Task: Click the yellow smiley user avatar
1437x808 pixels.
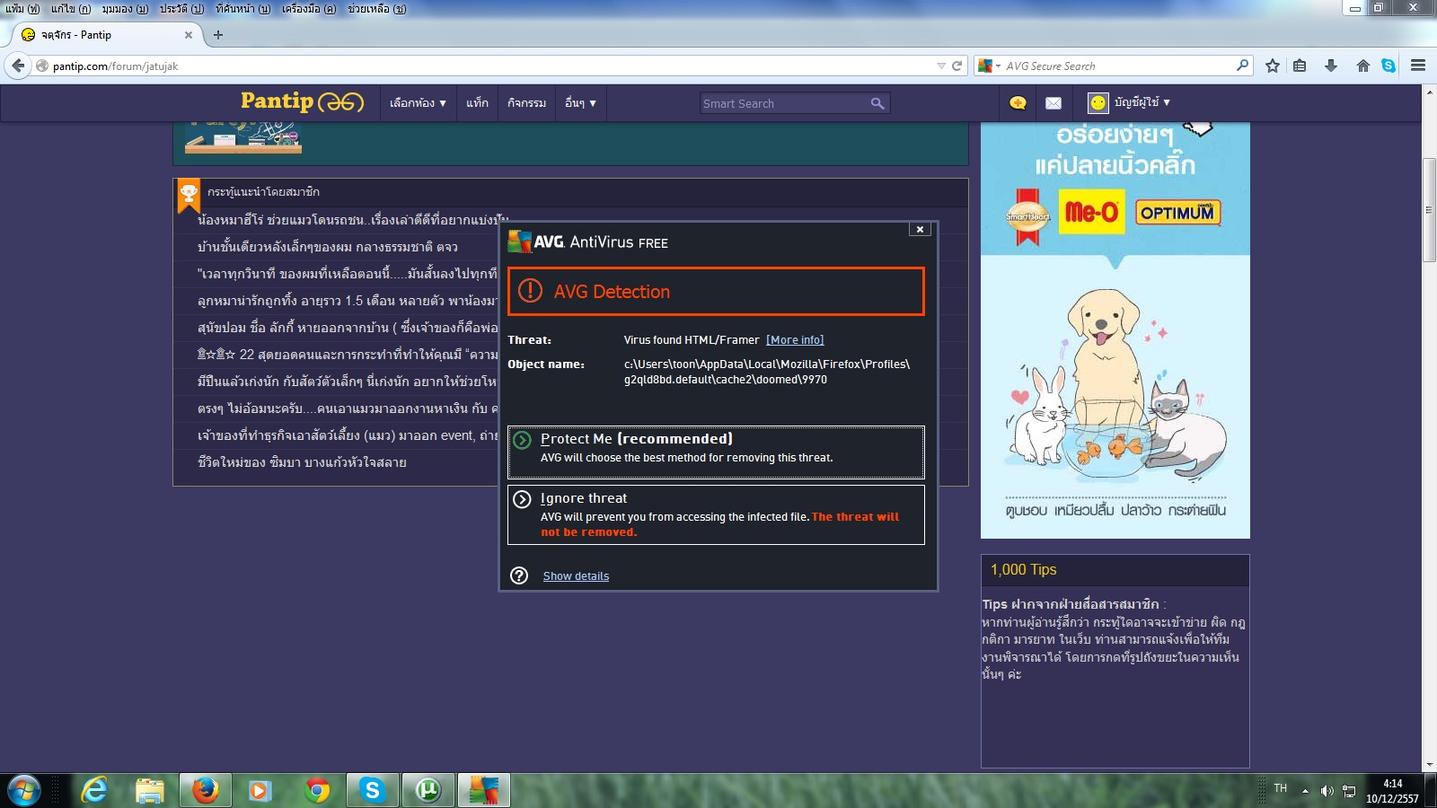Action: pyautogui.click(x=1098, y=103)
